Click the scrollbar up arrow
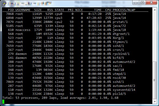The image size is (159, 106). pos(155,10)
